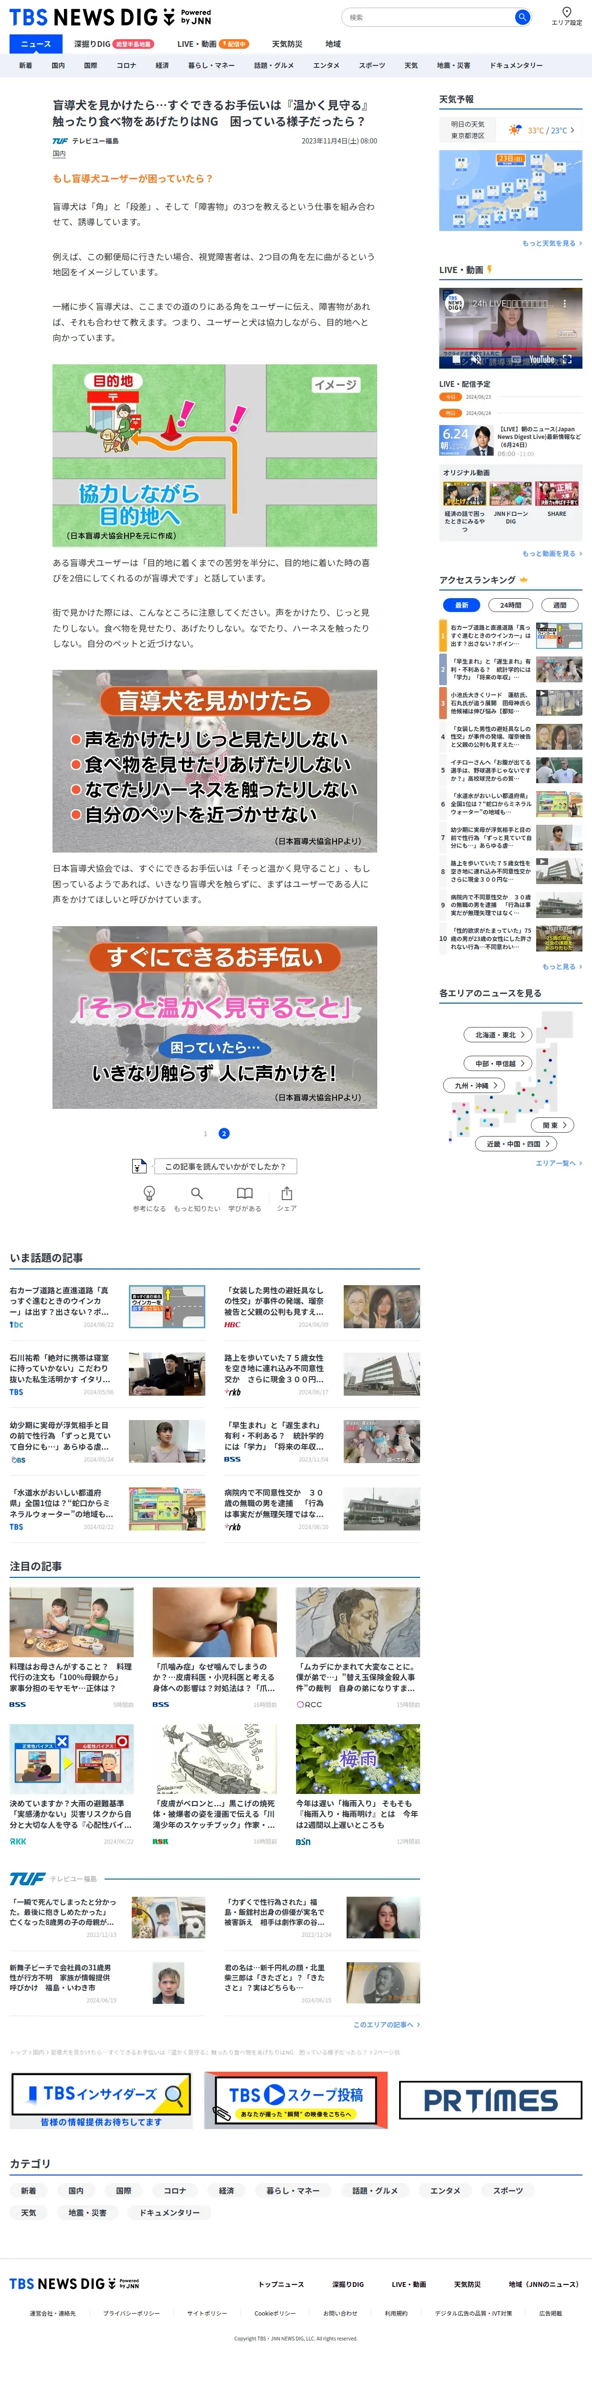Select スポーツ in the category bar
The width and height of the screenshot is (592, 2405).
[372, 66]
